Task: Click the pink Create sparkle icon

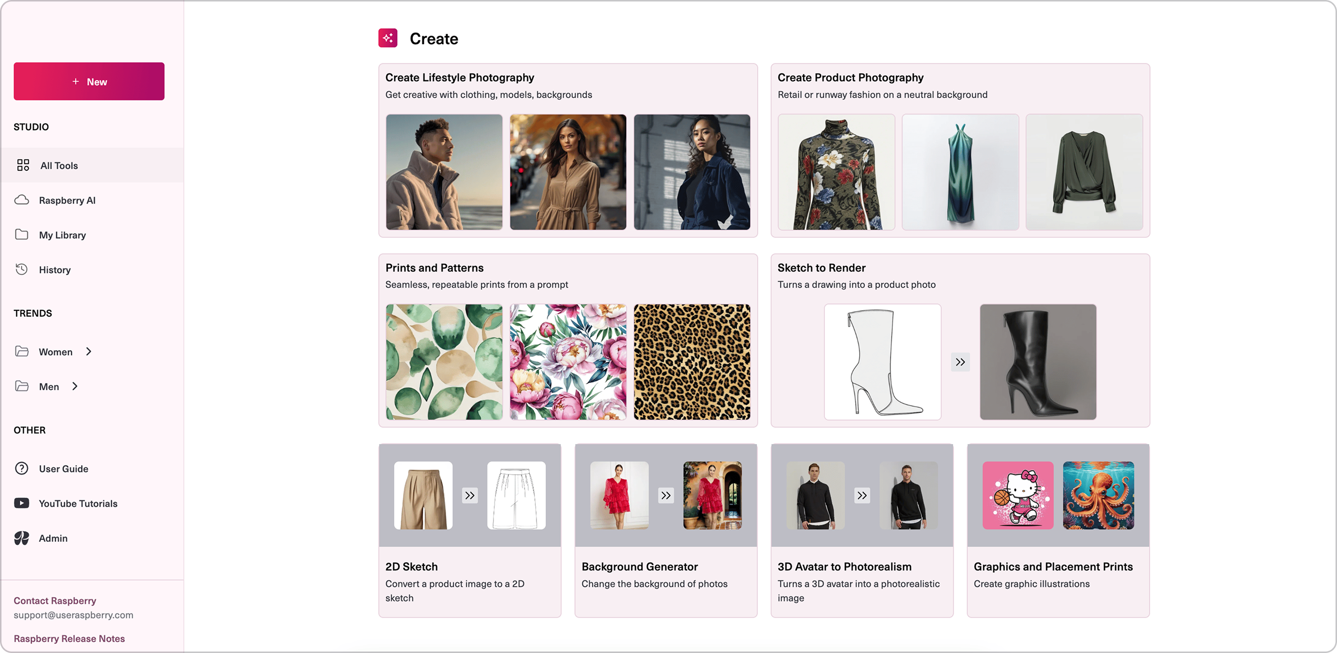Action: point(388,38)
